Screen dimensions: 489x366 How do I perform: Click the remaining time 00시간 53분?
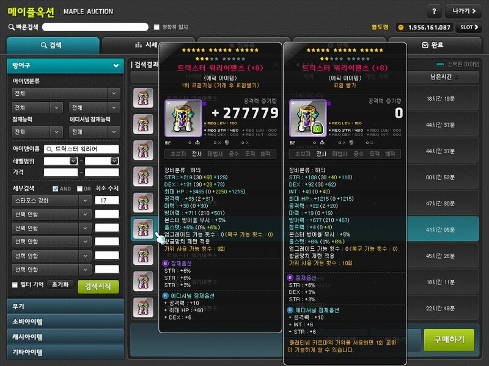tap(440, 178)
